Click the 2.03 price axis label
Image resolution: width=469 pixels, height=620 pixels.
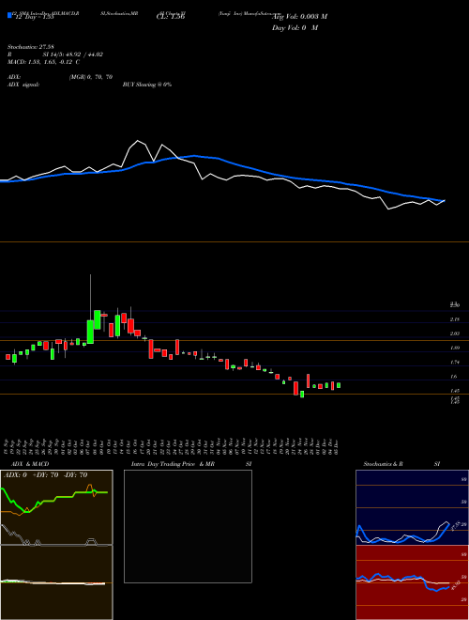pyautogui.click(x=455, y=333)
